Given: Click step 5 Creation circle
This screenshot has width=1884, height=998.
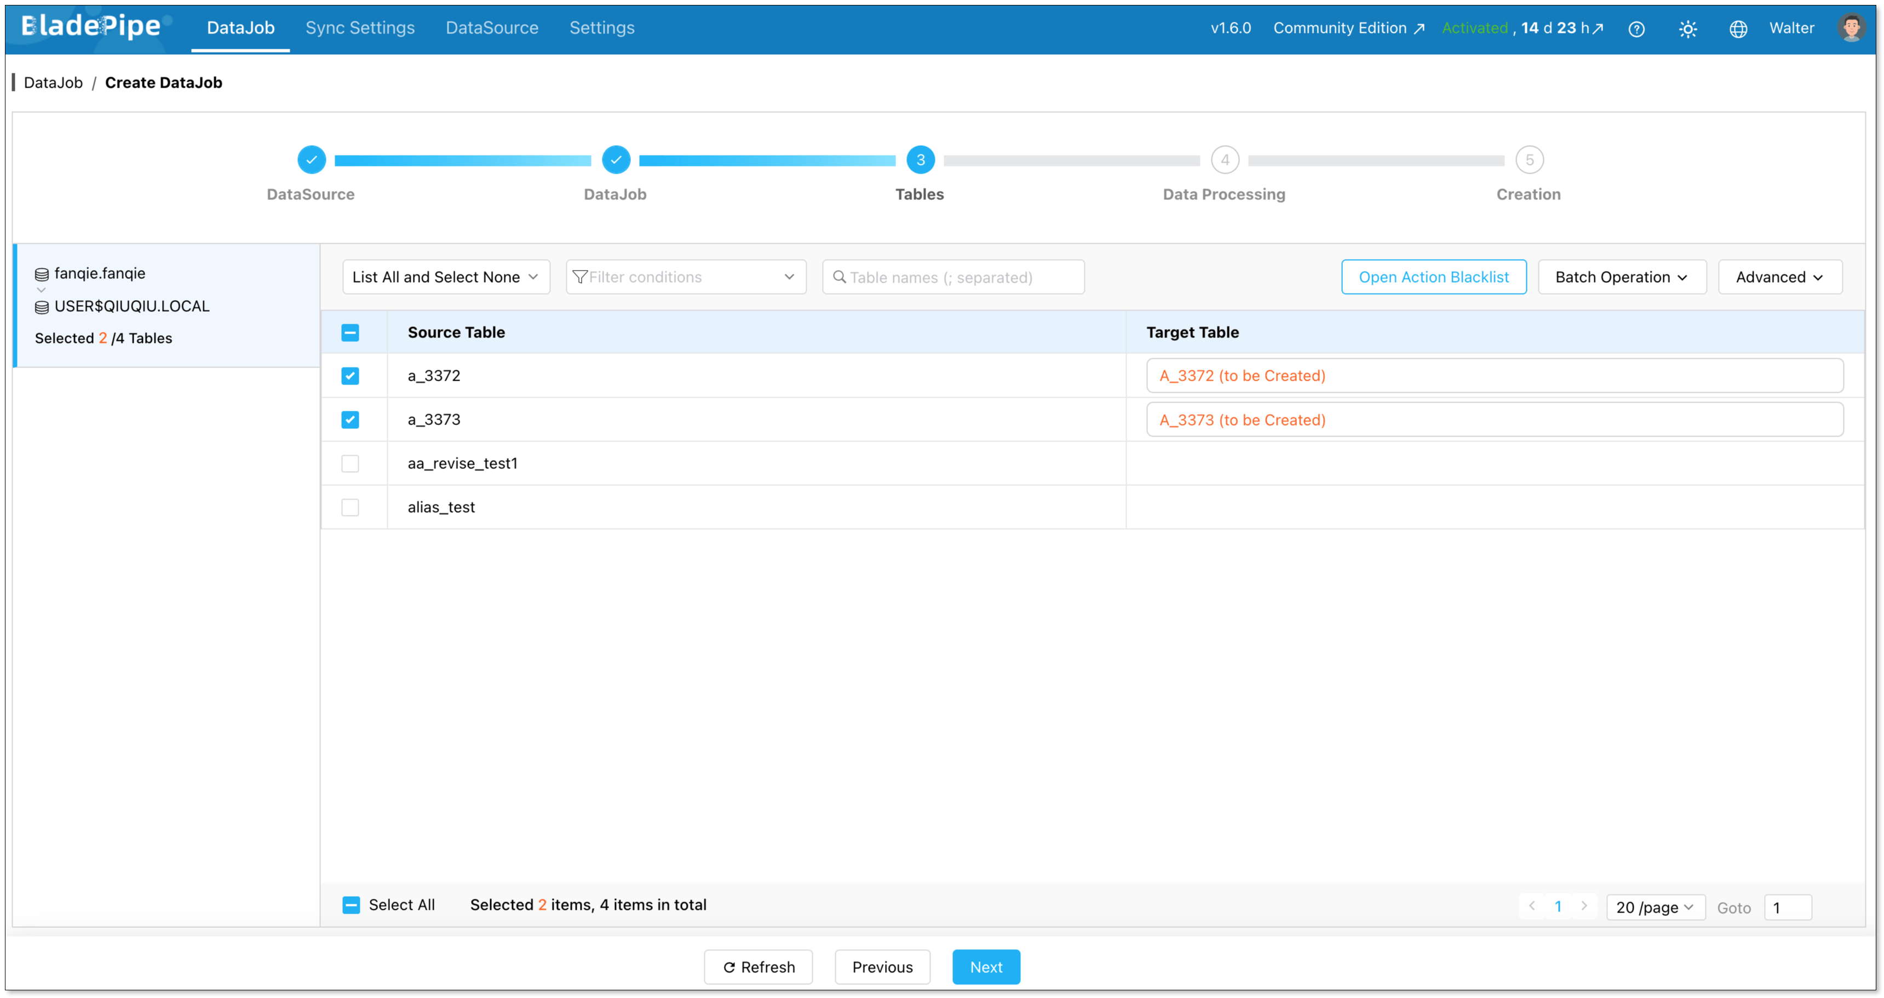Looking at the screenshot, I should pyautogui.click(x=1529, y=159).
